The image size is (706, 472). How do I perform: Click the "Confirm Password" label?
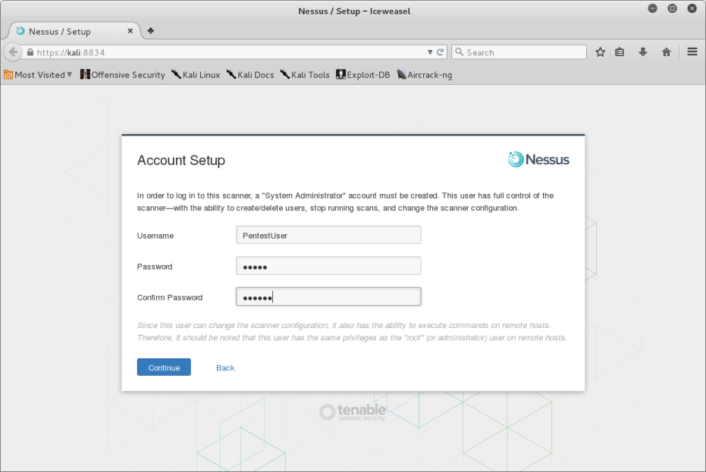[x=170, y=298]
